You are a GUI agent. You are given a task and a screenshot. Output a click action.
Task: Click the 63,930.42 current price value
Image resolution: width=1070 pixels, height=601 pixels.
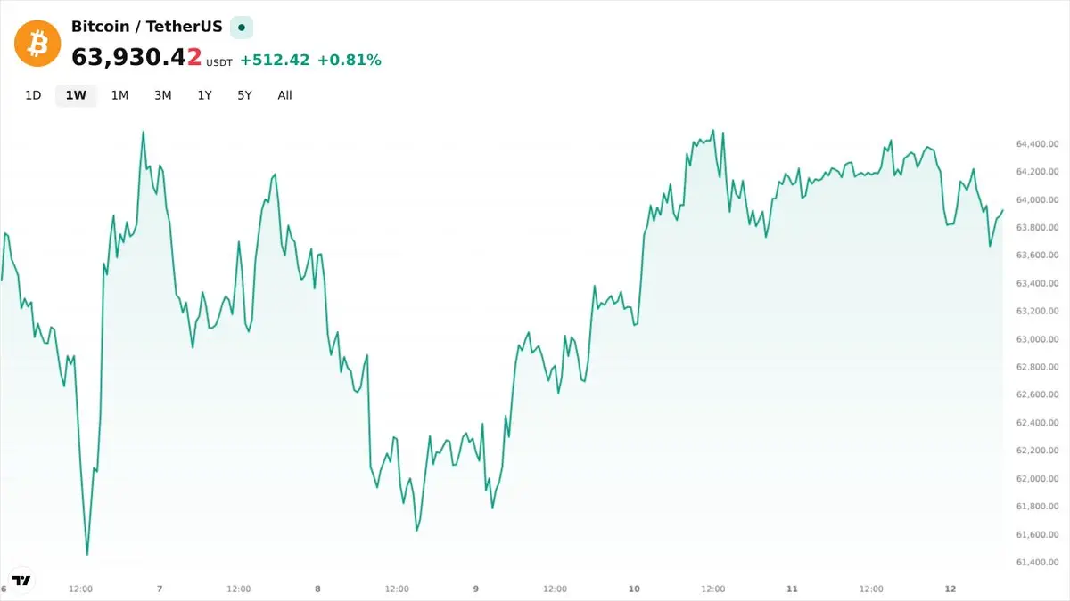point(136,58)
